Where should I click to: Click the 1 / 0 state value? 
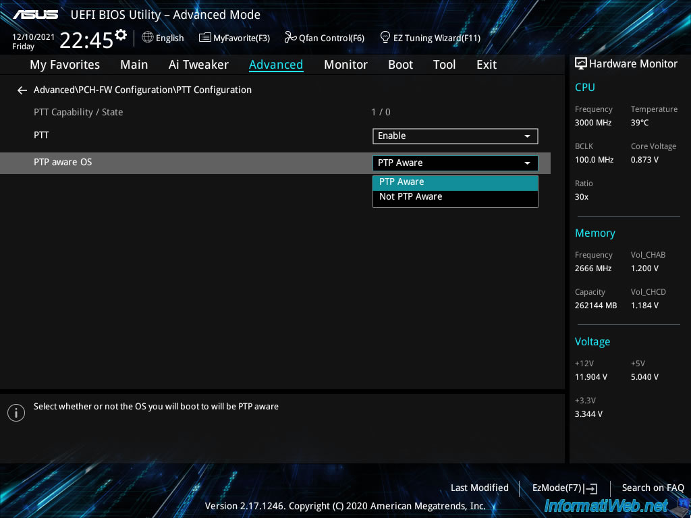click(381, 113)
